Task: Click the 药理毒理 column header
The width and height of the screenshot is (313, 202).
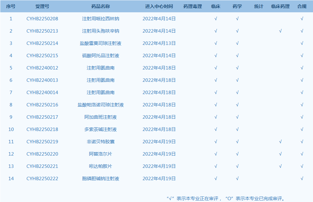Action: coord(193,6)
